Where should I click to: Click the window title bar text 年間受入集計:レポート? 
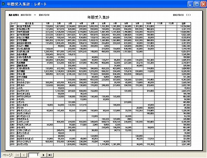pyautogui.click(x=27, y=4)
